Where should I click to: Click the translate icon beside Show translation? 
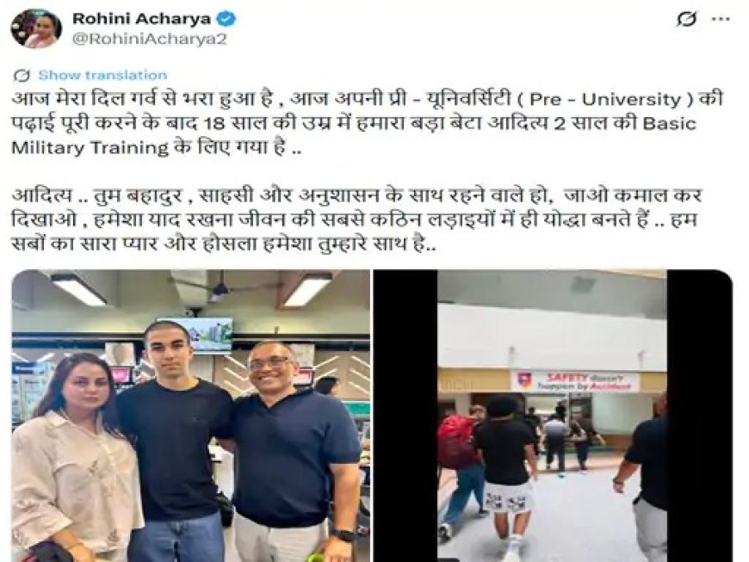point(21,76)
